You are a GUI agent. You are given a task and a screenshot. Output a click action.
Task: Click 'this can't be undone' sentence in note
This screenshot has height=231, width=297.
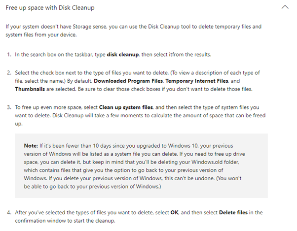(189, 178)
